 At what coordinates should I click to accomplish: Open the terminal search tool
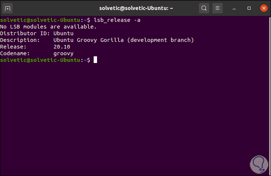tap(204, 8)
